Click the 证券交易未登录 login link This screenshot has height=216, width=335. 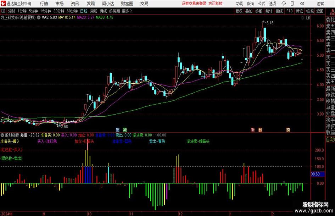[x=194, y=4]
